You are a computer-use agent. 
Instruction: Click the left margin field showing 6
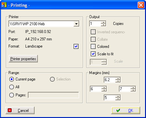96,89
